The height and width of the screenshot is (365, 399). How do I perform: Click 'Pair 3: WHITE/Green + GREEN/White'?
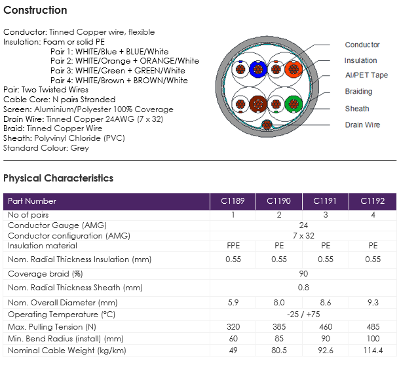tap(117, 71)
